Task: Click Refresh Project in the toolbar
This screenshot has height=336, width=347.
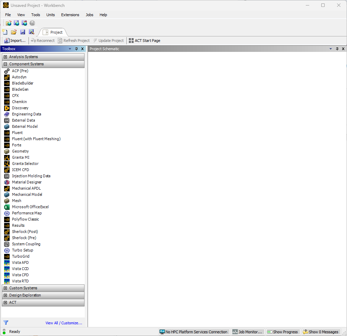Action: click(x=74, y=41)
